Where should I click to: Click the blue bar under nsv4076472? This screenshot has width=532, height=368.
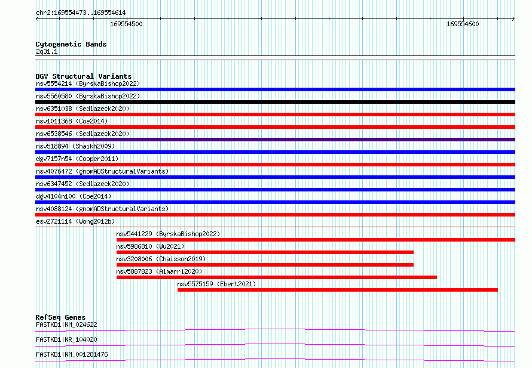tap(275, 177)
